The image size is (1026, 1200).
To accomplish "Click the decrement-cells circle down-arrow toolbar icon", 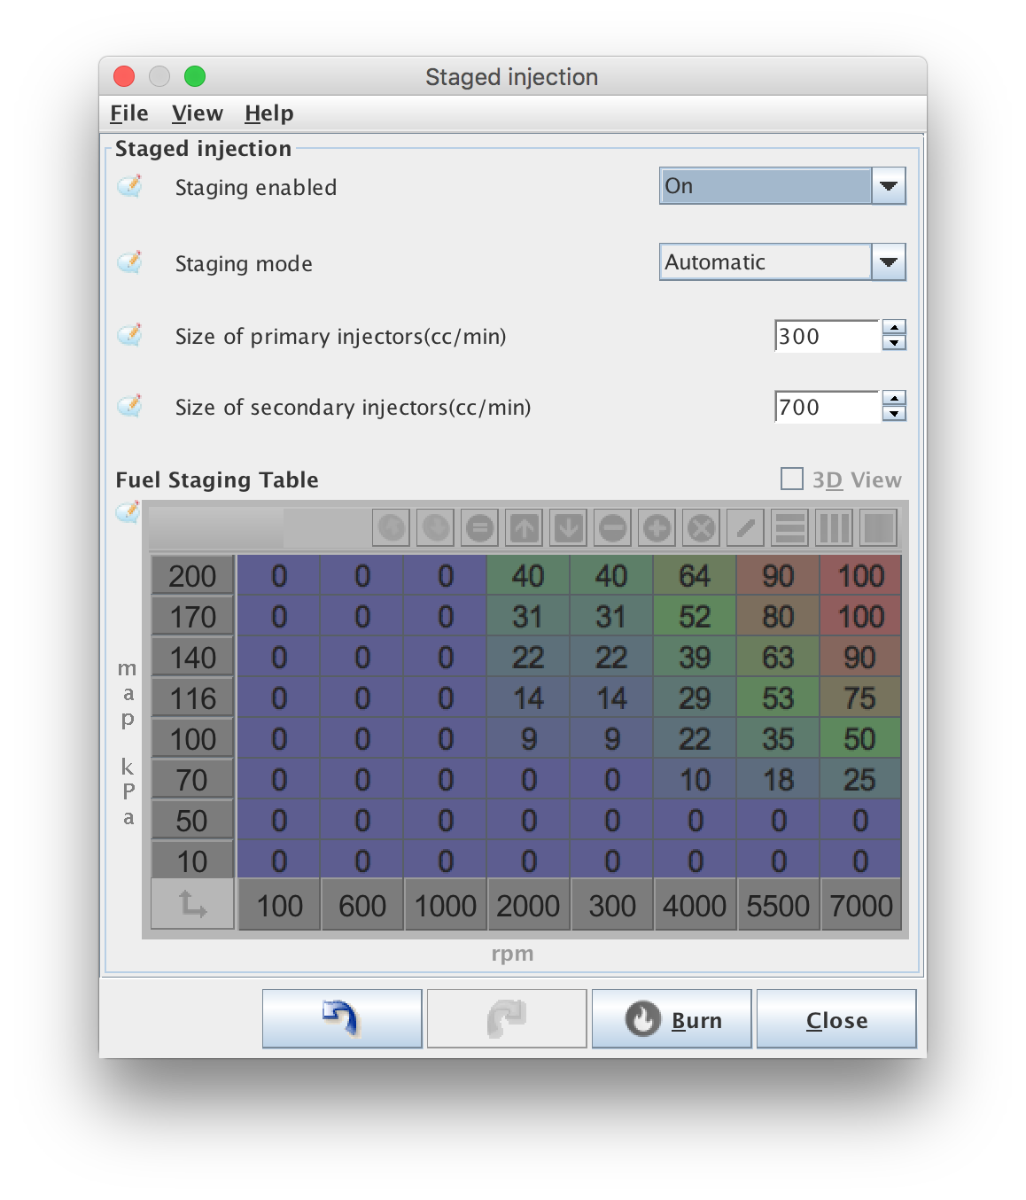I will pyautogui.click(x=436, y=528).
